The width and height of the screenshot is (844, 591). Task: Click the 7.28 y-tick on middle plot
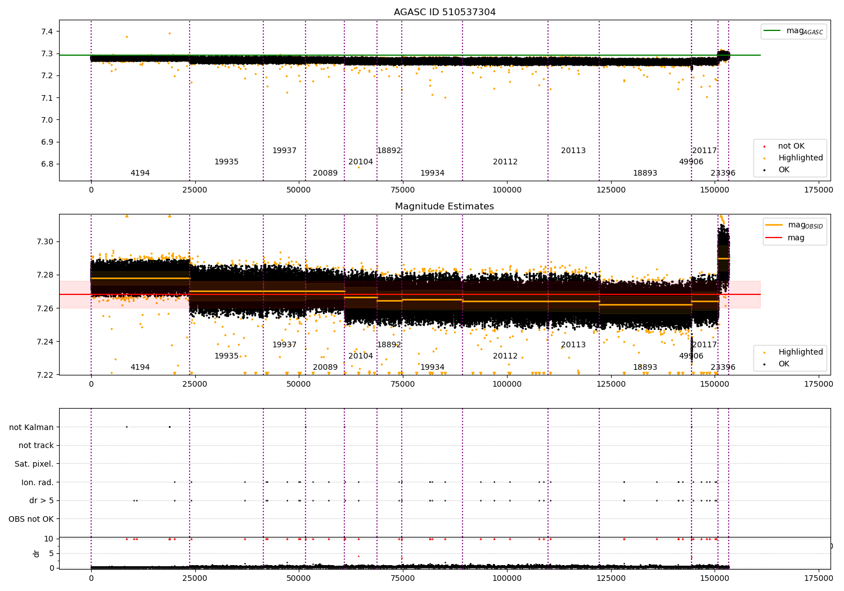[x=45, y=275]
